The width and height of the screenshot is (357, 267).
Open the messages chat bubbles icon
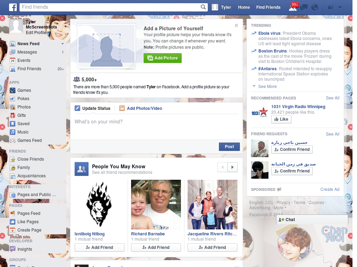(x=304, y=8)
